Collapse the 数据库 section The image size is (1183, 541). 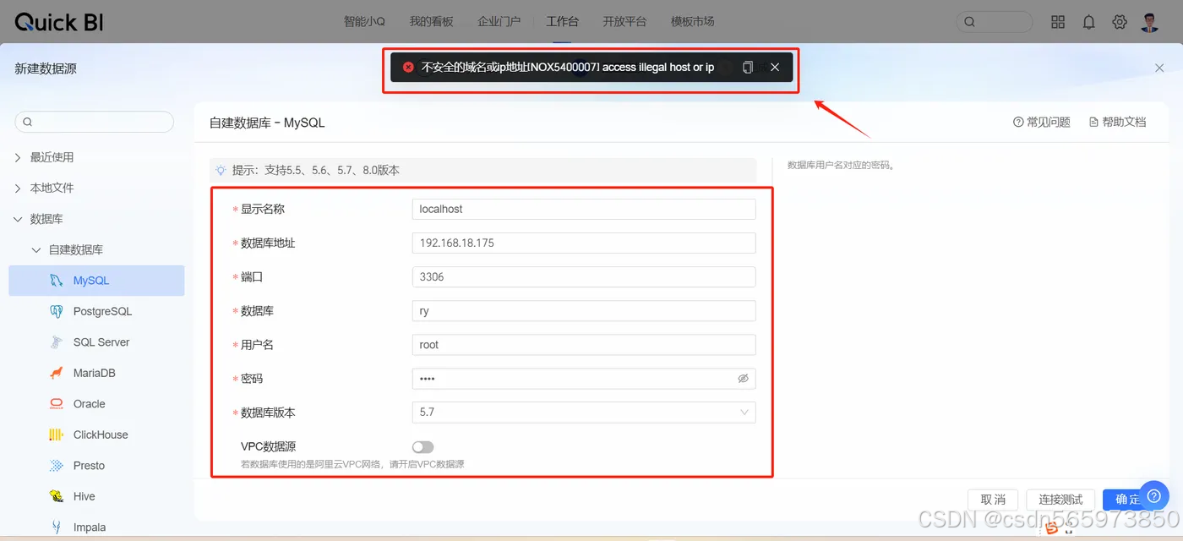pos(18,219)
